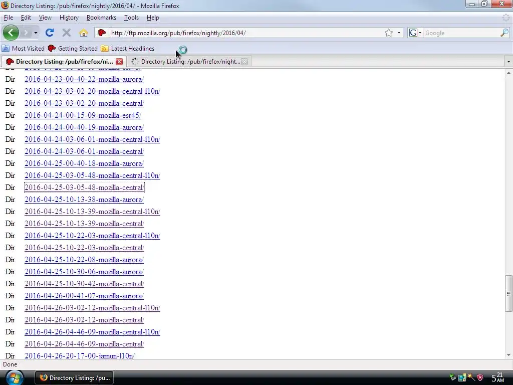Screen dimensions: 513x385
Task: Focus the URL address field
Action: coord(245,33)
